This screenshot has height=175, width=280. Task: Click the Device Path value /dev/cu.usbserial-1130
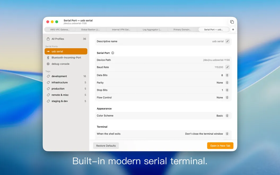[x=216, y=60]
